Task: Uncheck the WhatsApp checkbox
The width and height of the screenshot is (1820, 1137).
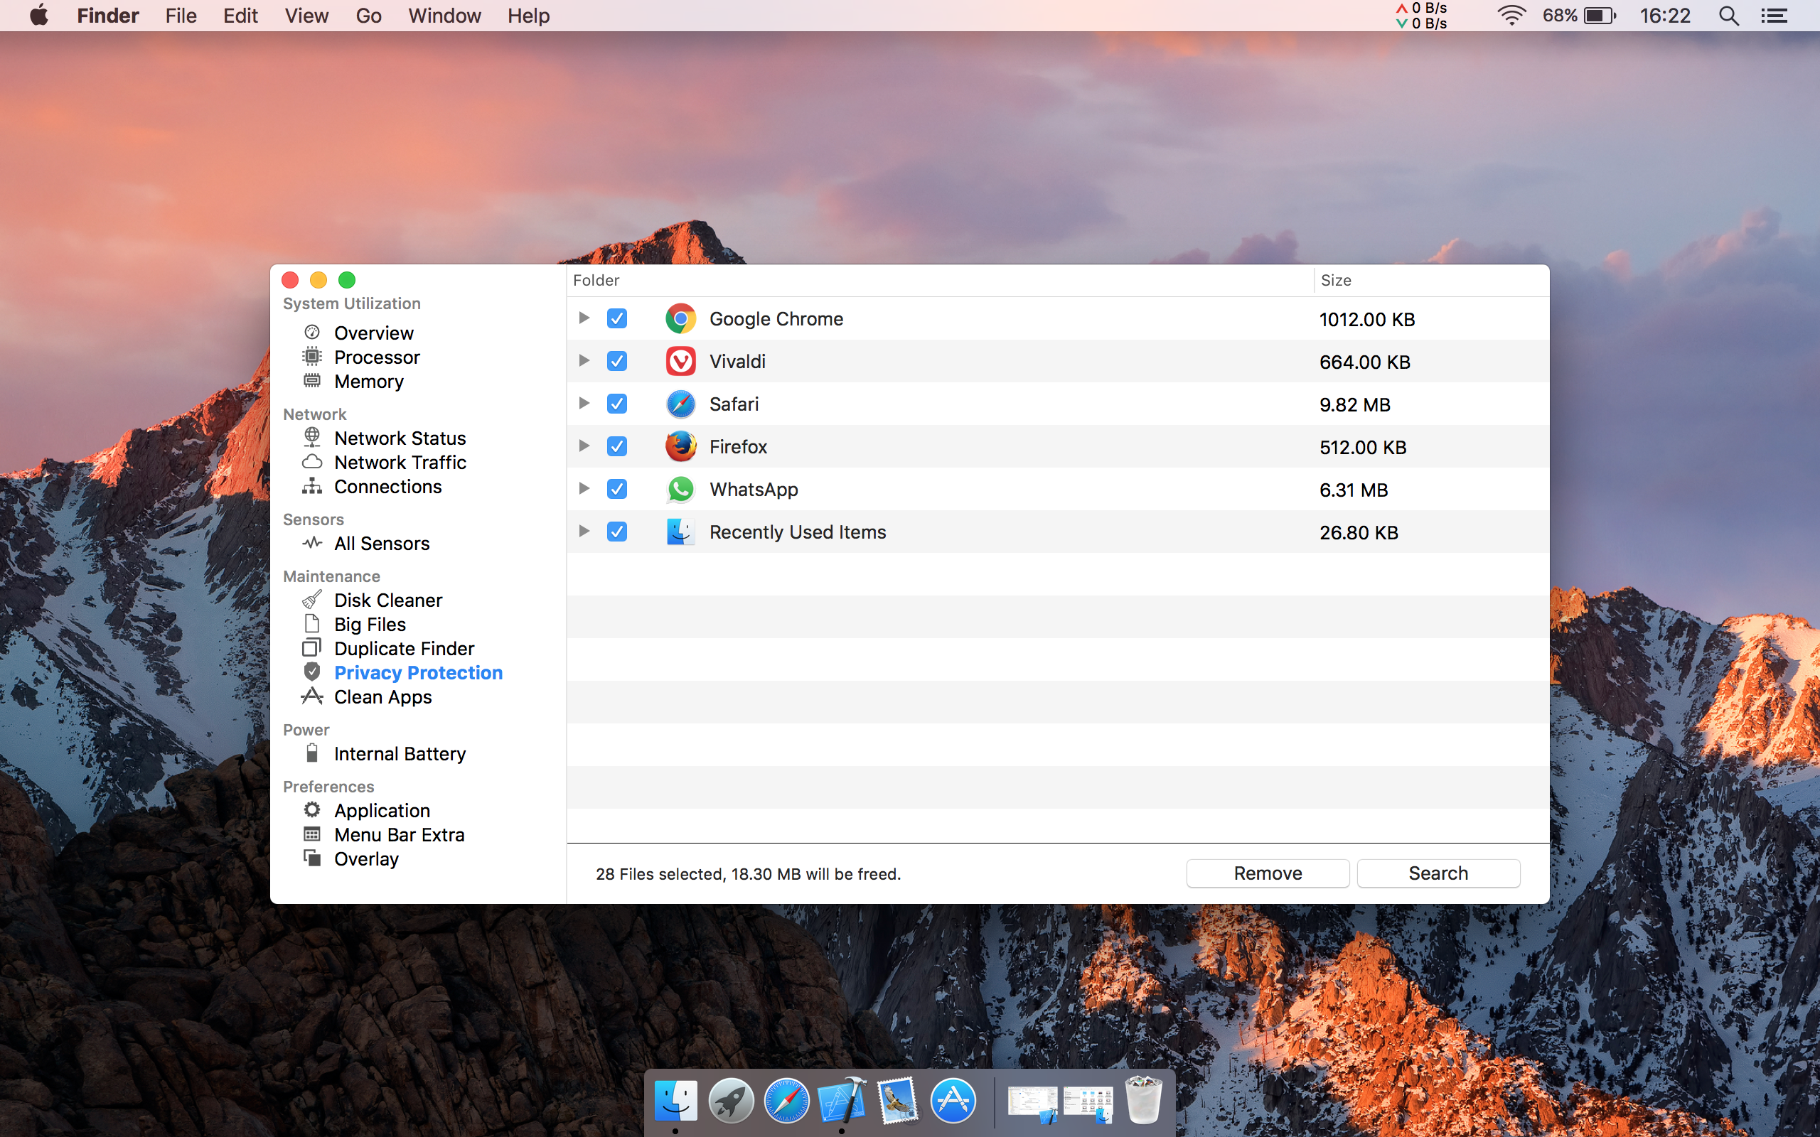Action: coord(616,490)
